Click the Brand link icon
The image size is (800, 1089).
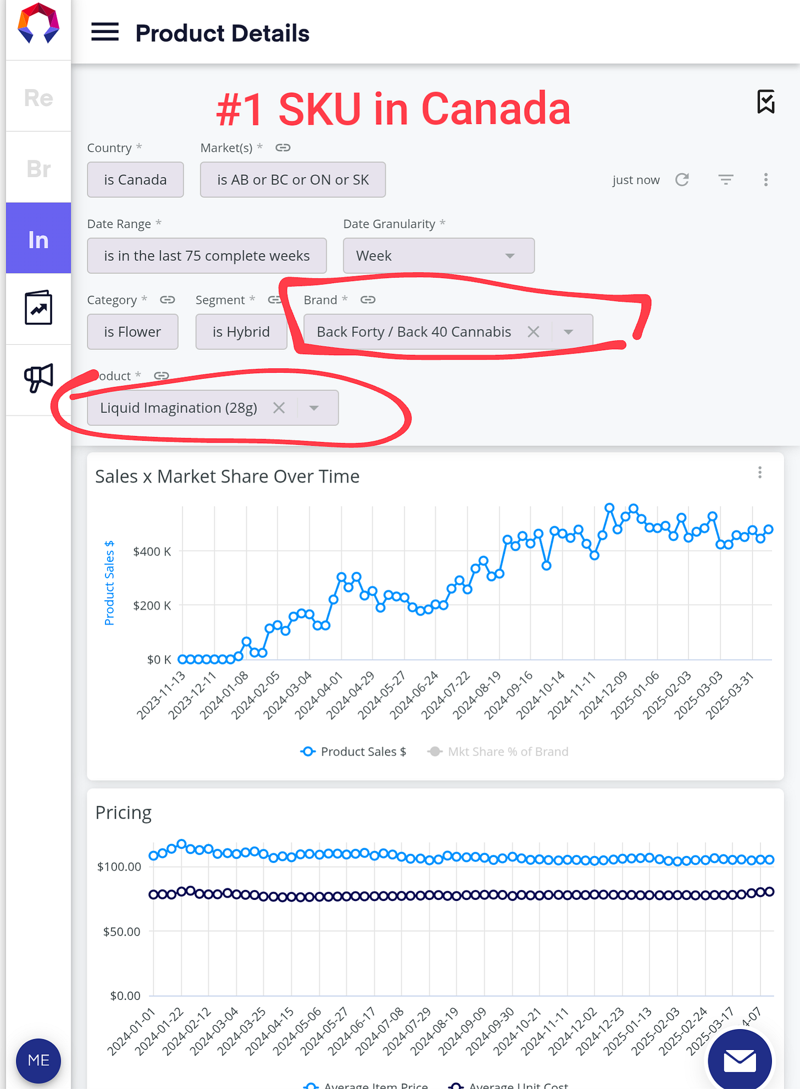(x=368, y=300)
